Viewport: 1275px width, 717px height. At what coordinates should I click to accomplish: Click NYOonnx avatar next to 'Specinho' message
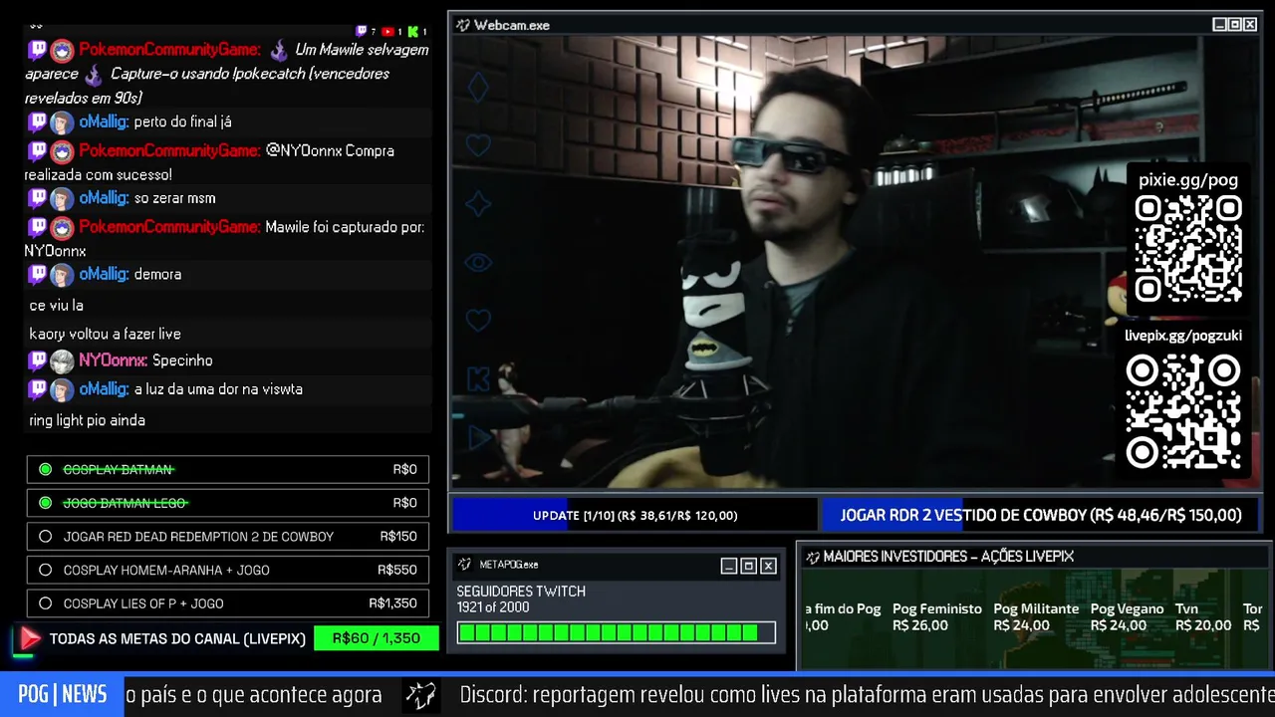click(x=62, y=360)
